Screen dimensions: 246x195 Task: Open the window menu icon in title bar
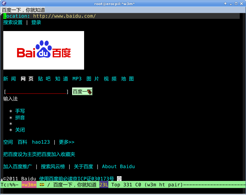tap(4, 3)
